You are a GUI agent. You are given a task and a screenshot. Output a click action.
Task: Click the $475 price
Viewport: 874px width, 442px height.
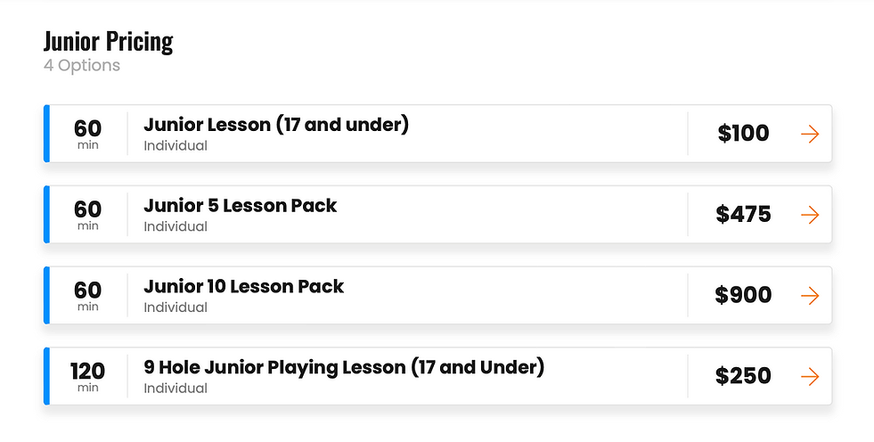743,215
